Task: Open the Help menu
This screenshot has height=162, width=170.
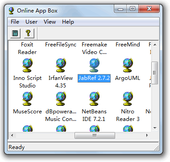Action: (68, 22)
